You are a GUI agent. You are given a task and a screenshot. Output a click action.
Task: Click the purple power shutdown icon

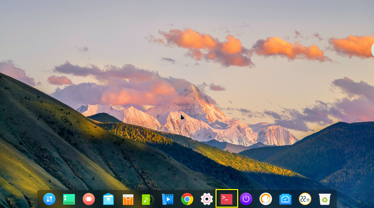click(x=246, y=199)
